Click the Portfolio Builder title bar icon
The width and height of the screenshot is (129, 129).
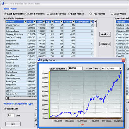(x=3, y=3)
